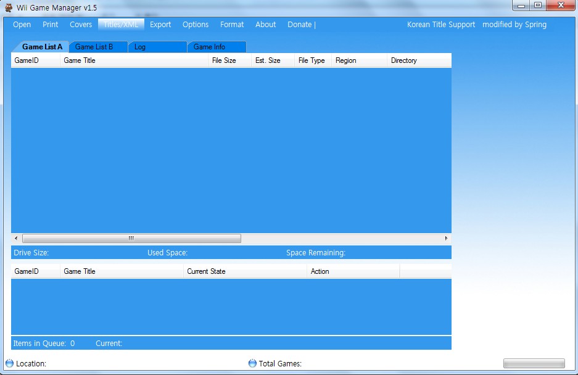Open the Format menu

[232, 25]
